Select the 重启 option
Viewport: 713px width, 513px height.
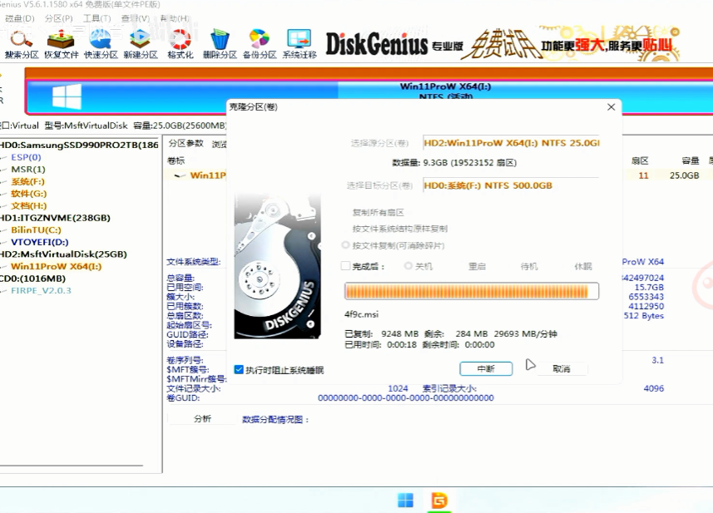477,266
